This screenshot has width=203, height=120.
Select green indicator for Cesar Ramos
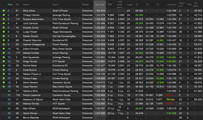coord(4,87)
